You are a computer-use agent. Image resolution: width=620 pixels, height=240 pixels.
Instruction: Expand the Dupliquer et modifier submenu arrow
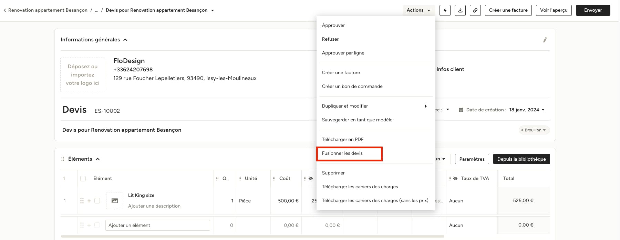click(x=426, y=106)
